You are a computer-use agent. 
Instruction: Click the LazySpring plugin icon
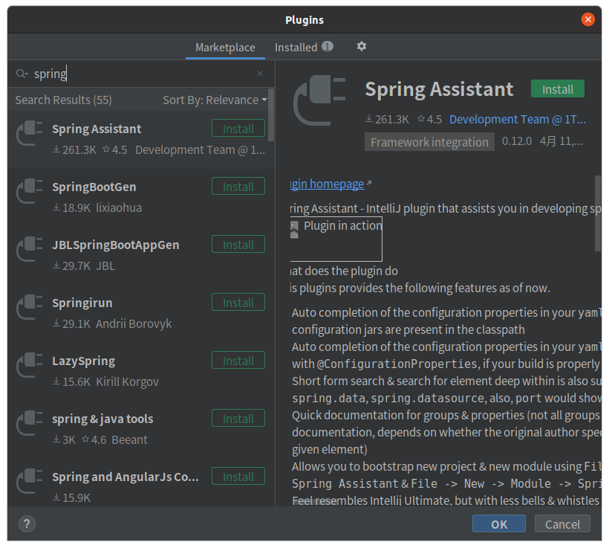click(29, 365)
